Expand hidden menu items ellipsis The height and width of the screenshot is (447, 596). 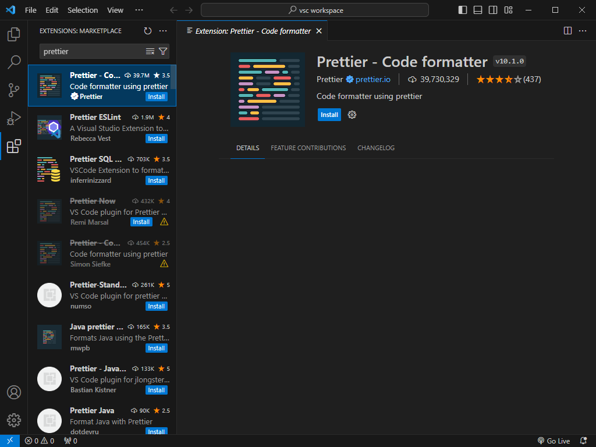click(139, 10)
